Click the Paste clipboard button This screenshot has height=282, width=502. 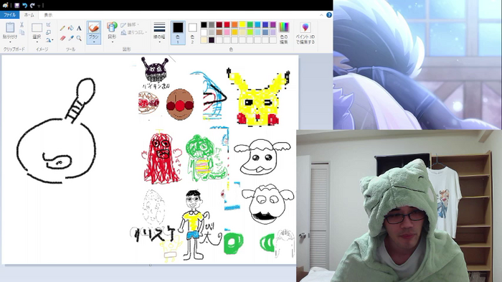click(10, 32)
